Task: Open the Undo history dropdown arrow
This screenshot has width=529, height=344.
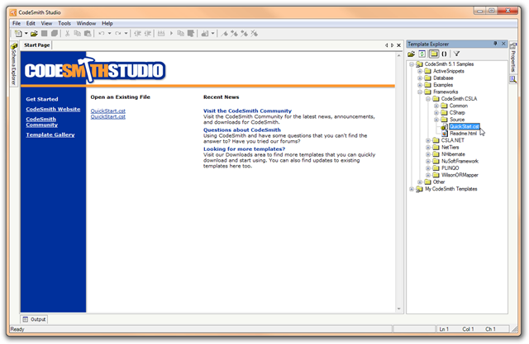Action: (109, 33)
